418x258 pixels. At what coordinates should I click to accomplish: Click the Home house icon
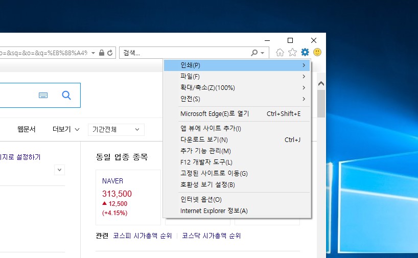280,52
